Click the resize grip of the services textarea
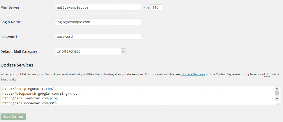The height and width of the screenshot is (122, 283). tap(278, 104)
